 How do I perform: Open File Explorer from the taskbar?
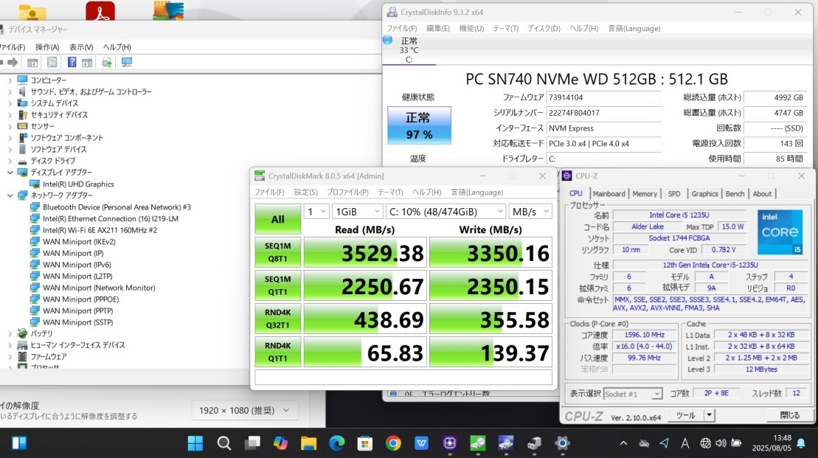tap(309, 443)
